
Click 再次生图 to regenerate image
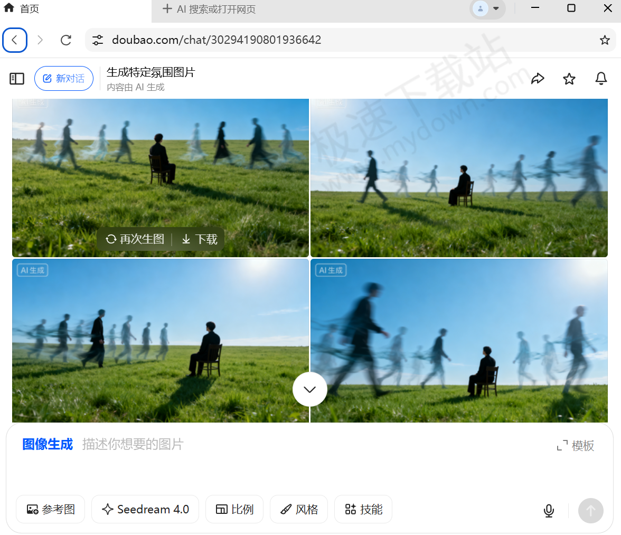(135, 239)
